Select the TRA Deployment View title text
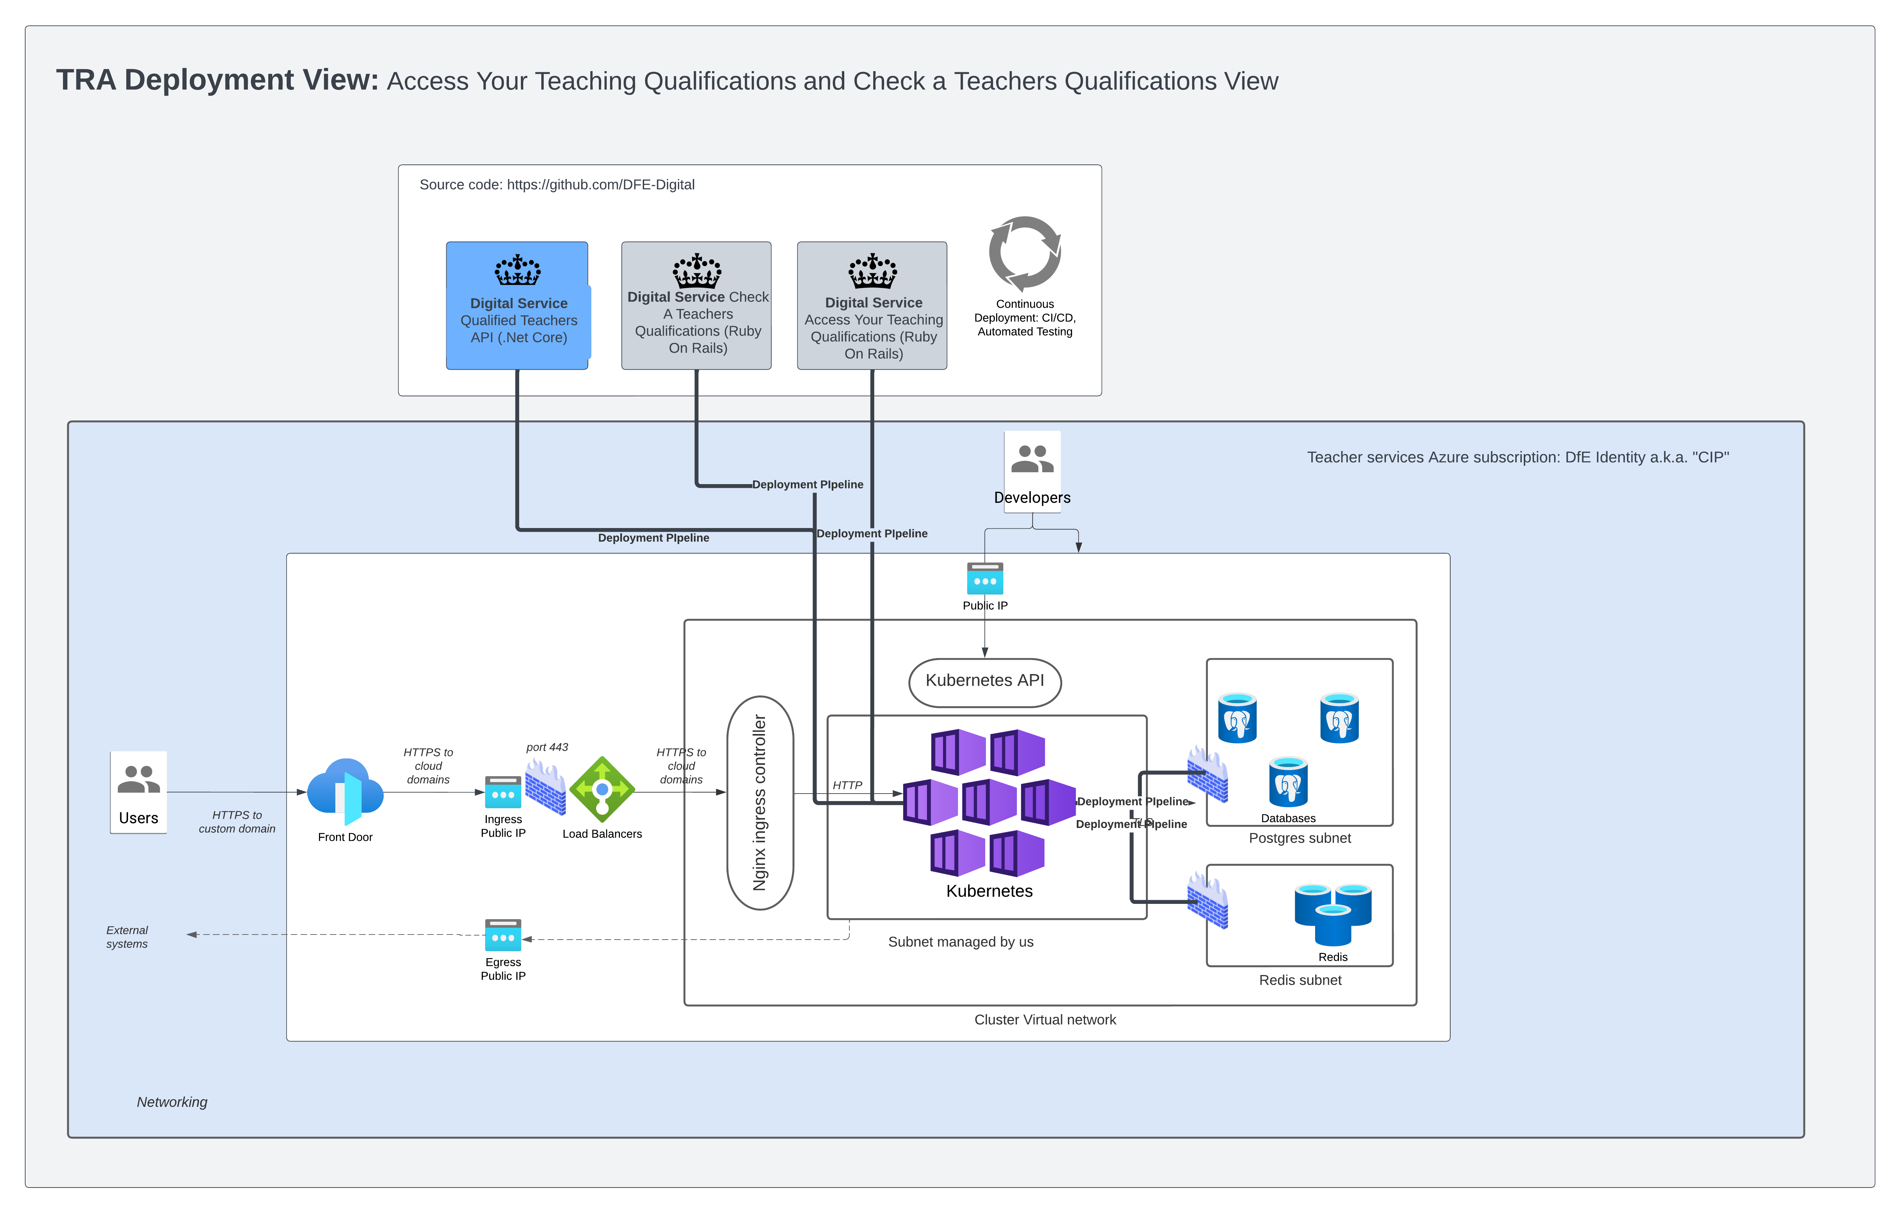1901x1213 pixels. (218, 80)
